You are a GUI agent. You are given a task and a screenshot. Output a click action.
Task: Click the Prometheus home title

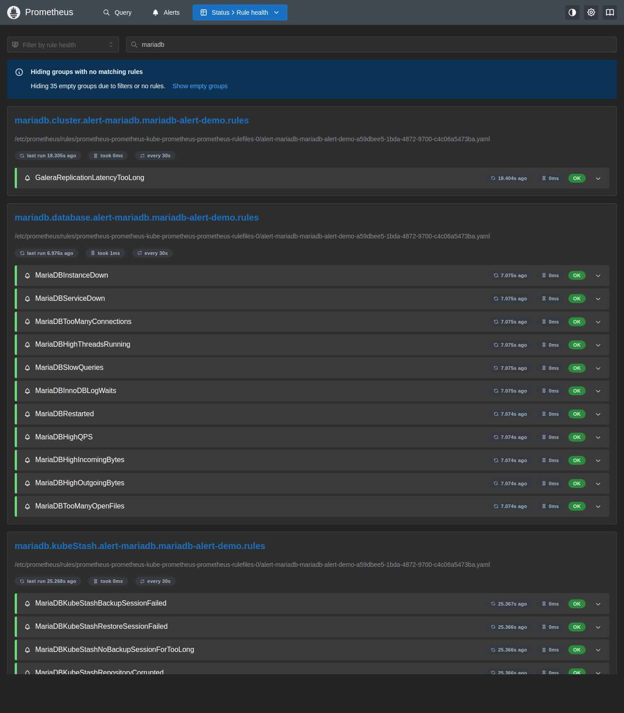pos(49,12)
